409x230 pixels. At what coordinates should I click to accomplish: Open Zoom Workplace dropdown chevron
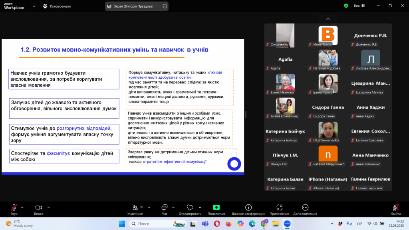point(34,6)
